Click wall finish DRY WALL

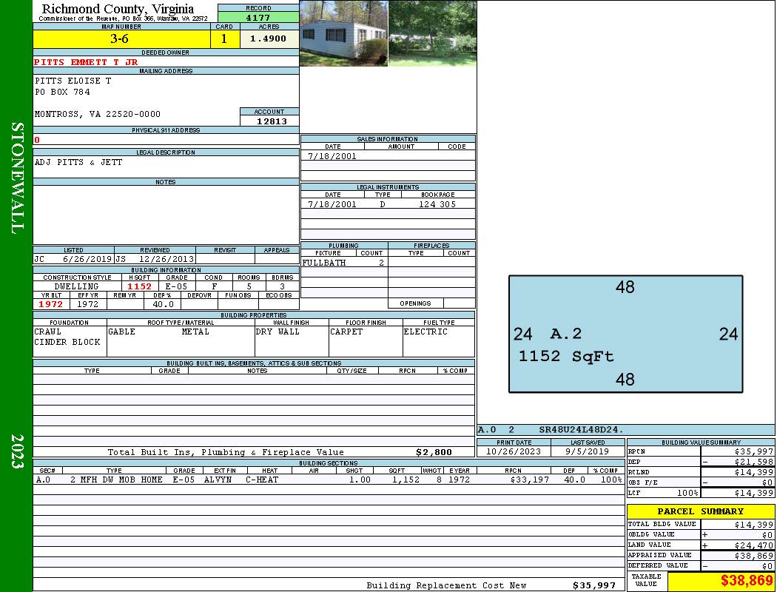277,332
